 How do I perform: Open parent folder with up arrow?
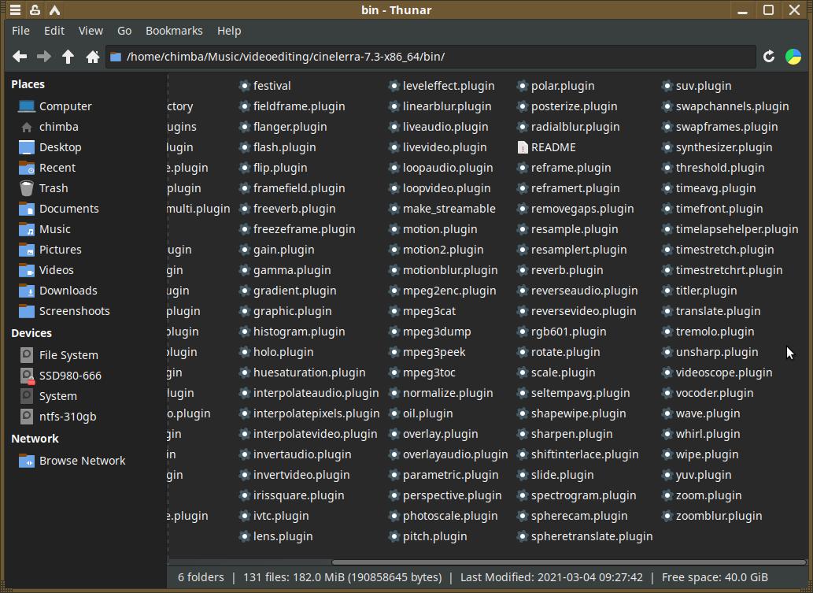[x=68, y=57]
